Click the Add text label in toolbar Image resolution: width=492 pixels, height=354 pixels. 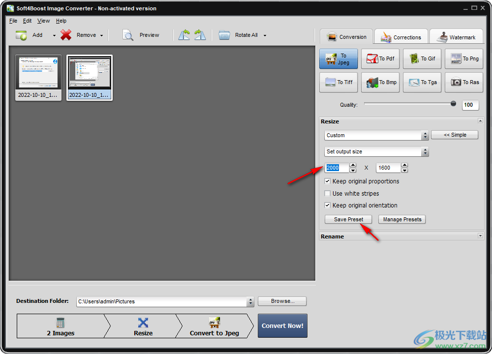pos(37,35)
